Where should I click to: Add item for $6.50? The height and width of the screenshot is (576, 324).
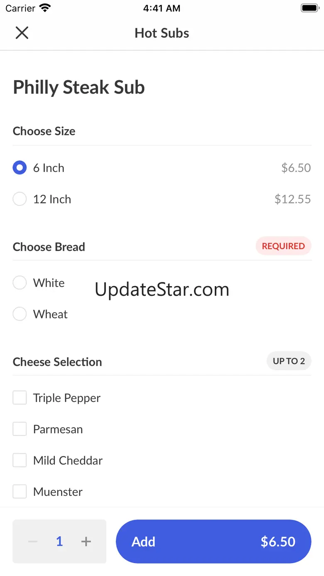tap(214, 542)
